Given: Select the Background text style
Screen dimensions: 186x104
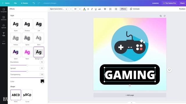Looking at the screenshot, I should [x=39, y=52].
